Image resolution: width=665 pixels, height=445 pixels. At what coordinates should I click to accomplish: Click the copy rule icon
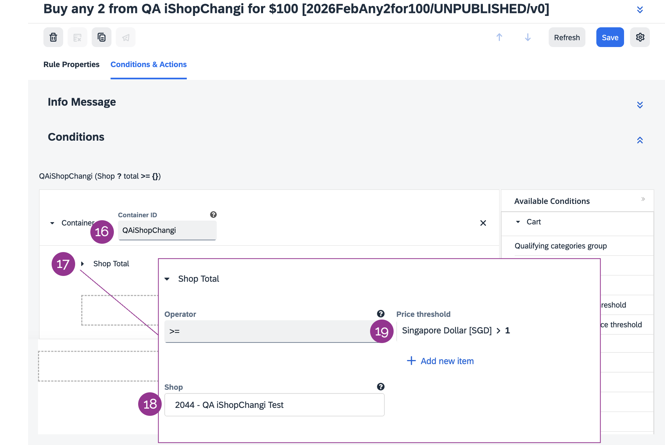[x=101, y=37]
